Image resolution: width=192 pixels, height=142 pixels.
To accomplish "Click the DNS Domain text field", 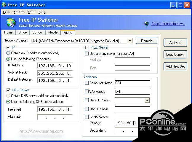I will pos(132,109).
